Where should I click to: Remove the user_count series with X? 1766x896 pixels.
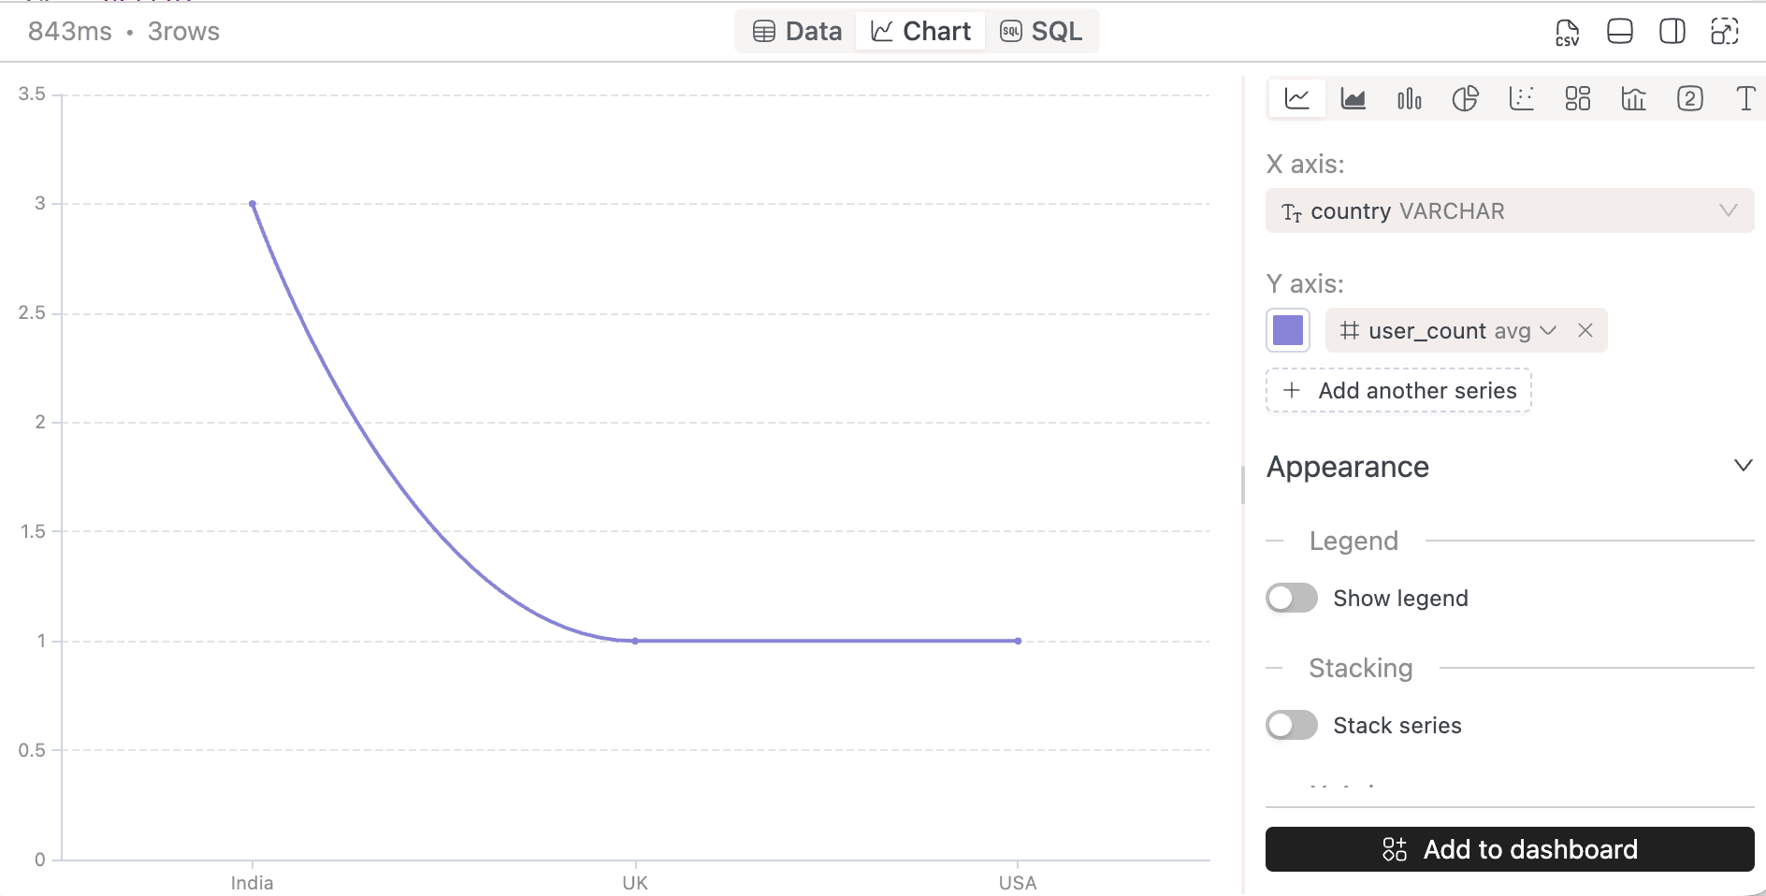[1585, 331]
